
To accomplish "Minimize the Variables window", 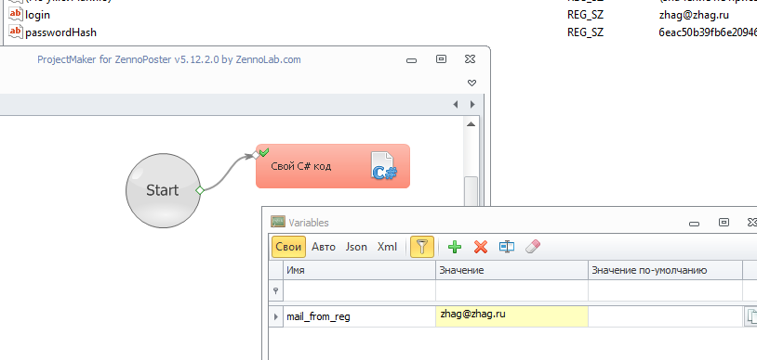I will tap(695, 223).
